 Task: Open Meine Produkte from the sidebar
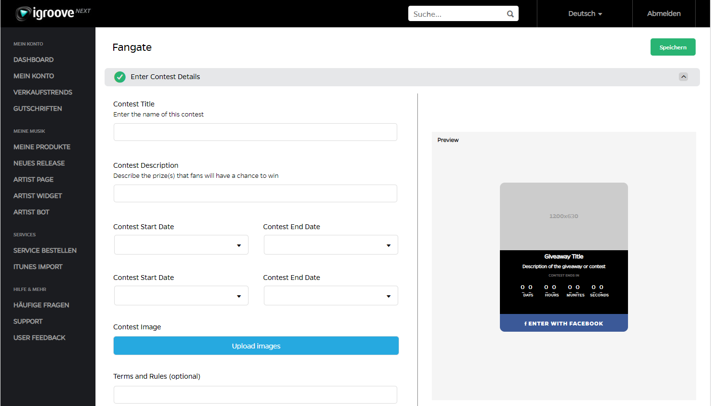pyautogui.click(x=42, y=147)
